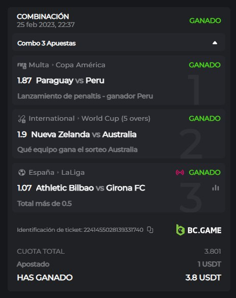Open the Nueva Zelanda vs Australia match

point(84,134)
